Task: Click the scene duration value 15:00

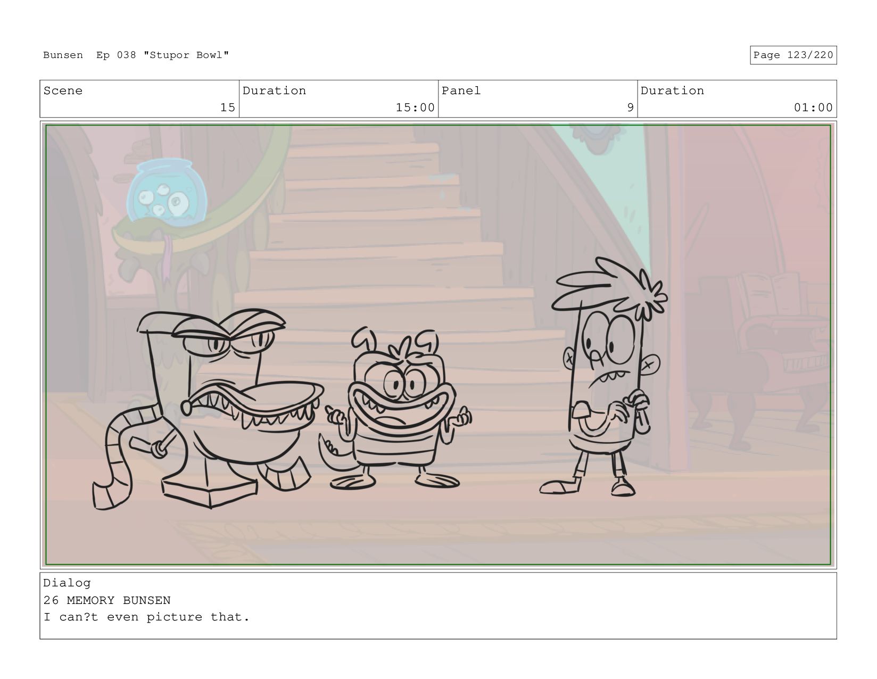Action: 415,108
